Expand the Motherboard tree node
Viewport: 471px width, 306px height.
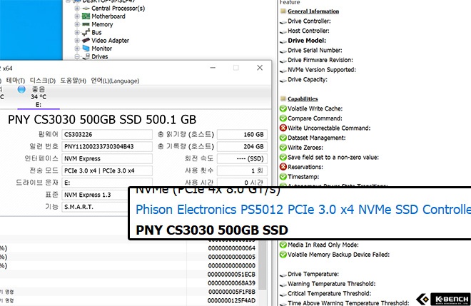[x=77, y=16]
